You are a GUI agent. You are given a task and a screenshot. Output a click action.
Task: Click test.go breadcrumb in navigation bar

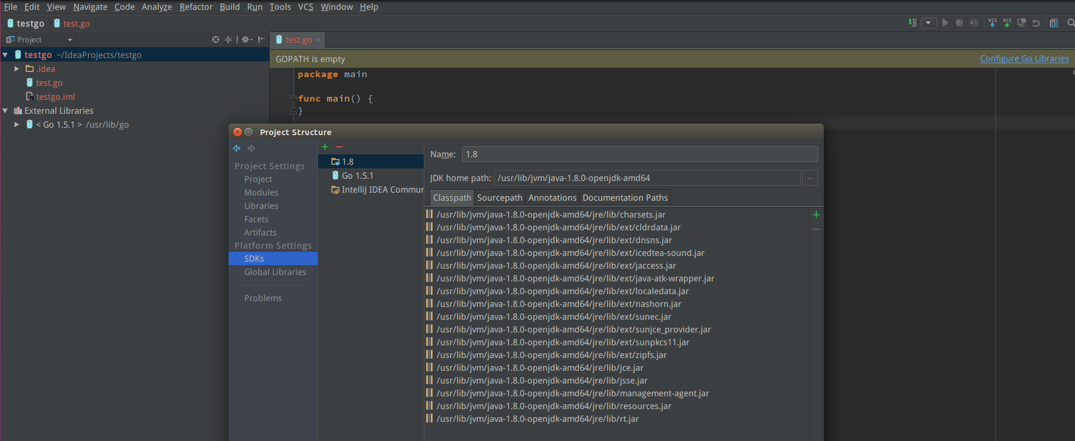72,23
